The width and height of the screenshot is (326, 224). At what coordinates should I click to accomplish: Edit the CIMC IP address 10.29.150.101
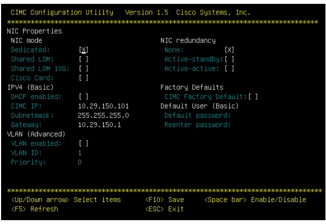(x=103, y=106)
